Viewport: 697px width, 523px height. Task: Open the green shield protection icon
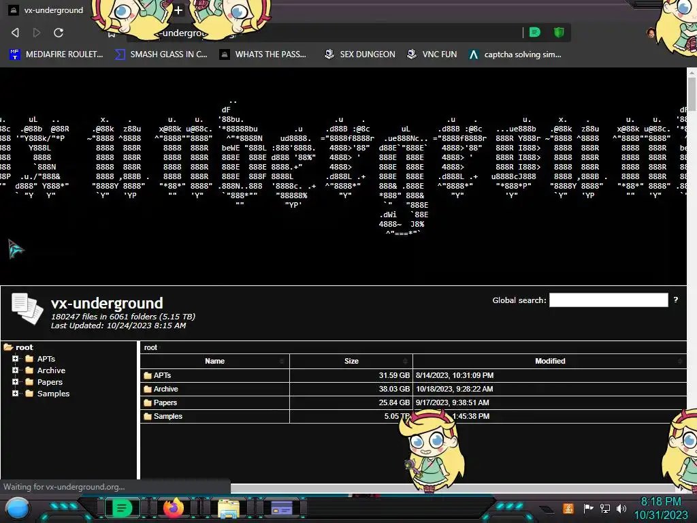[x=559, y=32]
